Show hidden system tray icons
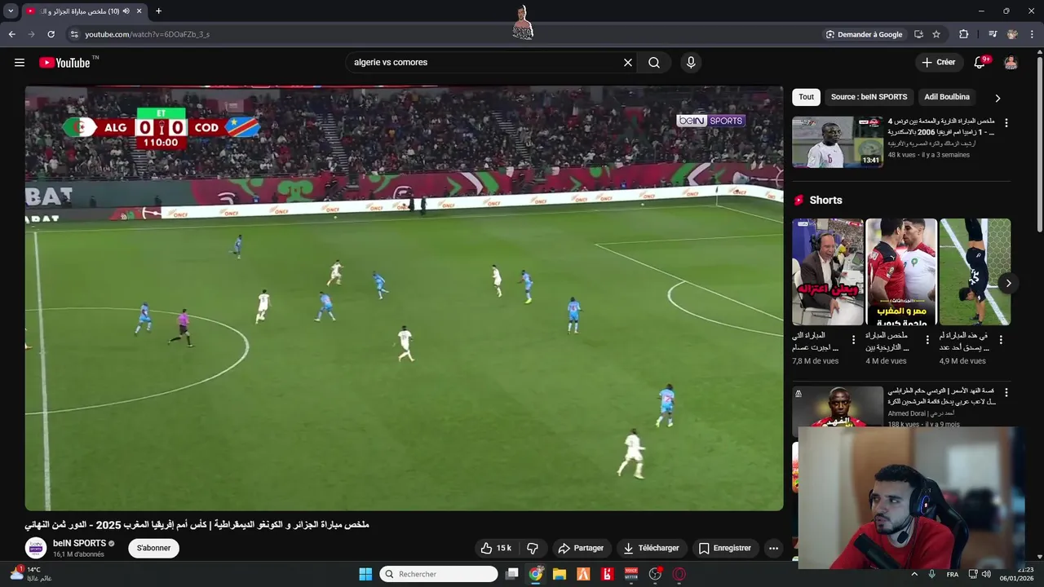The width and height of the screenshot is (1044, 587). click(x=913, y=574)
